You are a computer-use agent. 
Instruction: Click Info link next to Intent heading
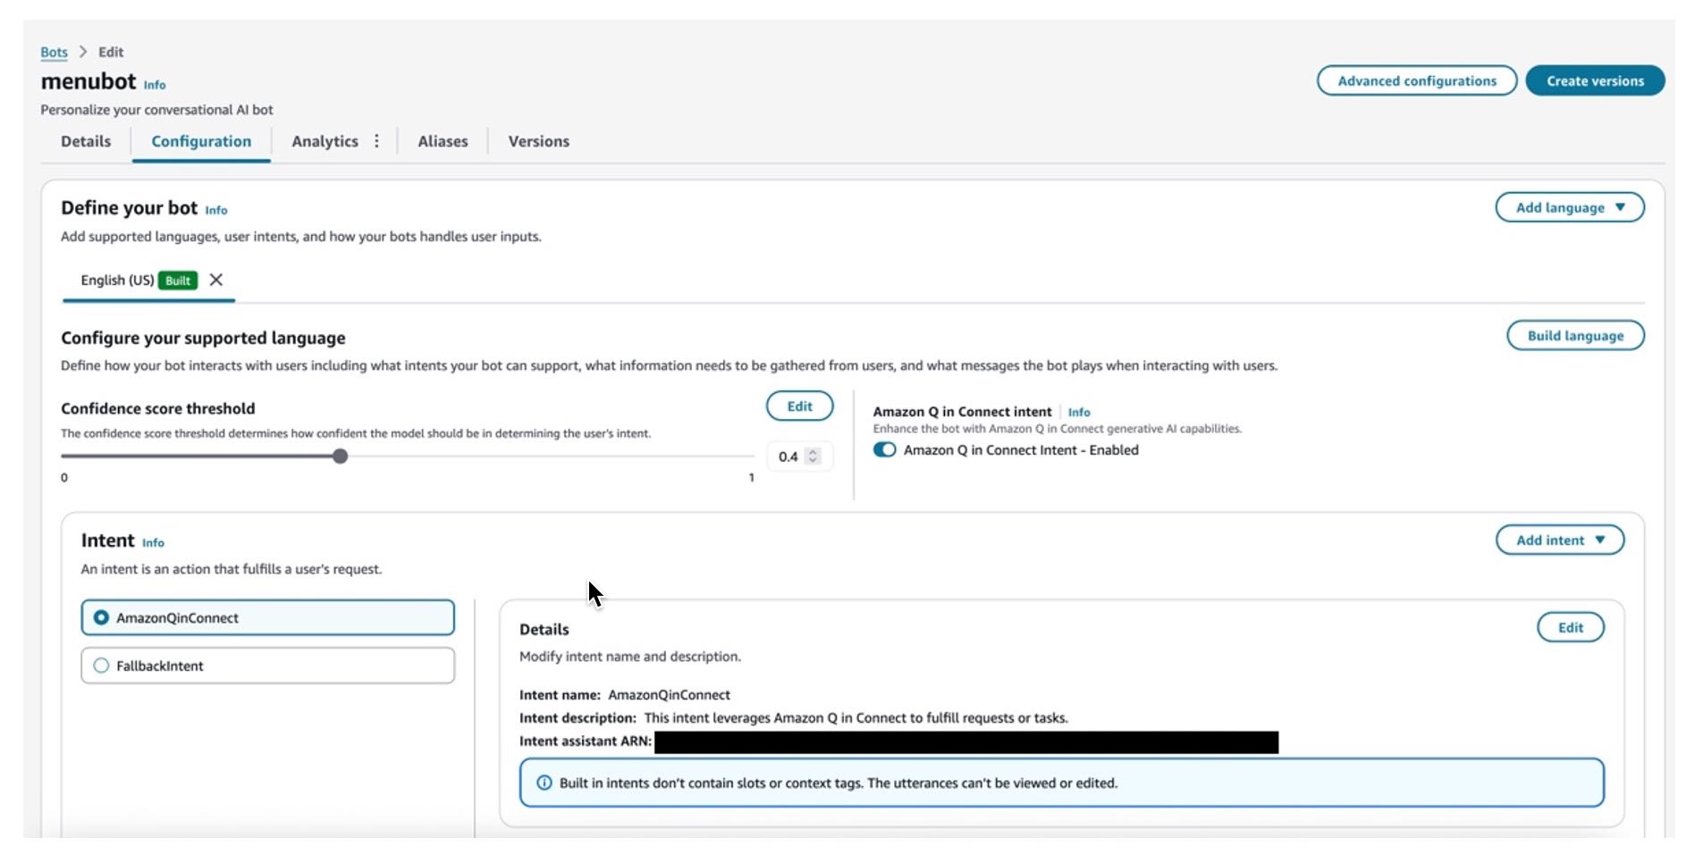(153, 543)
